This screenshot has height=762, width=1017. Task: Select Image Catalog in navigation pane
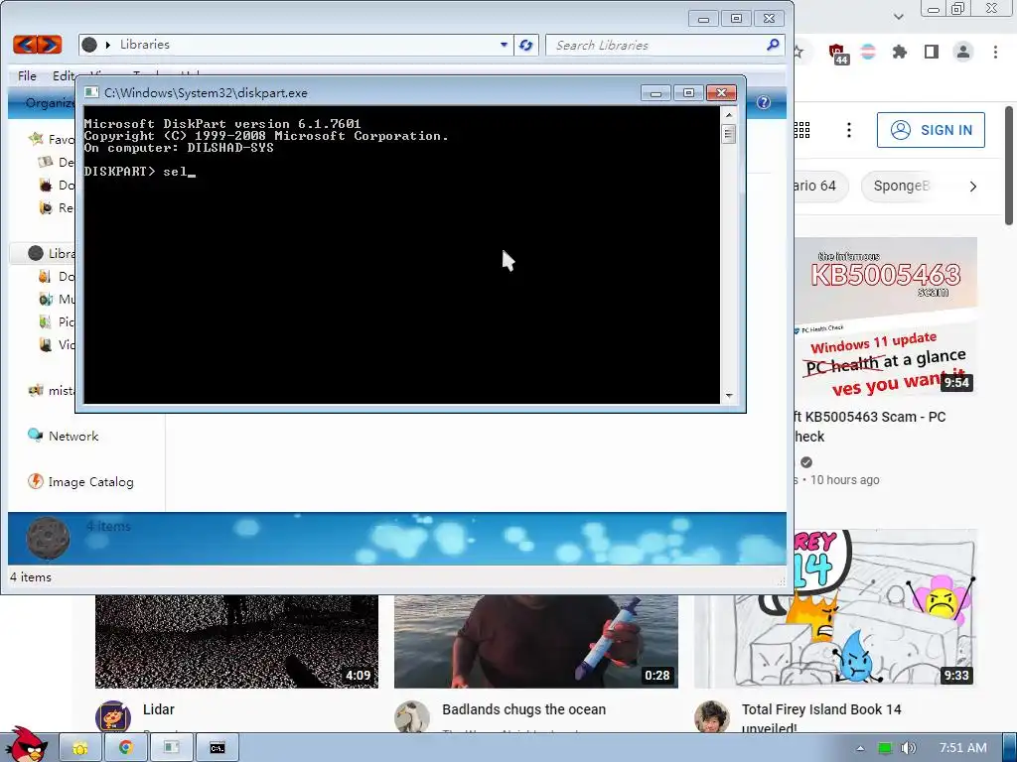90,482
